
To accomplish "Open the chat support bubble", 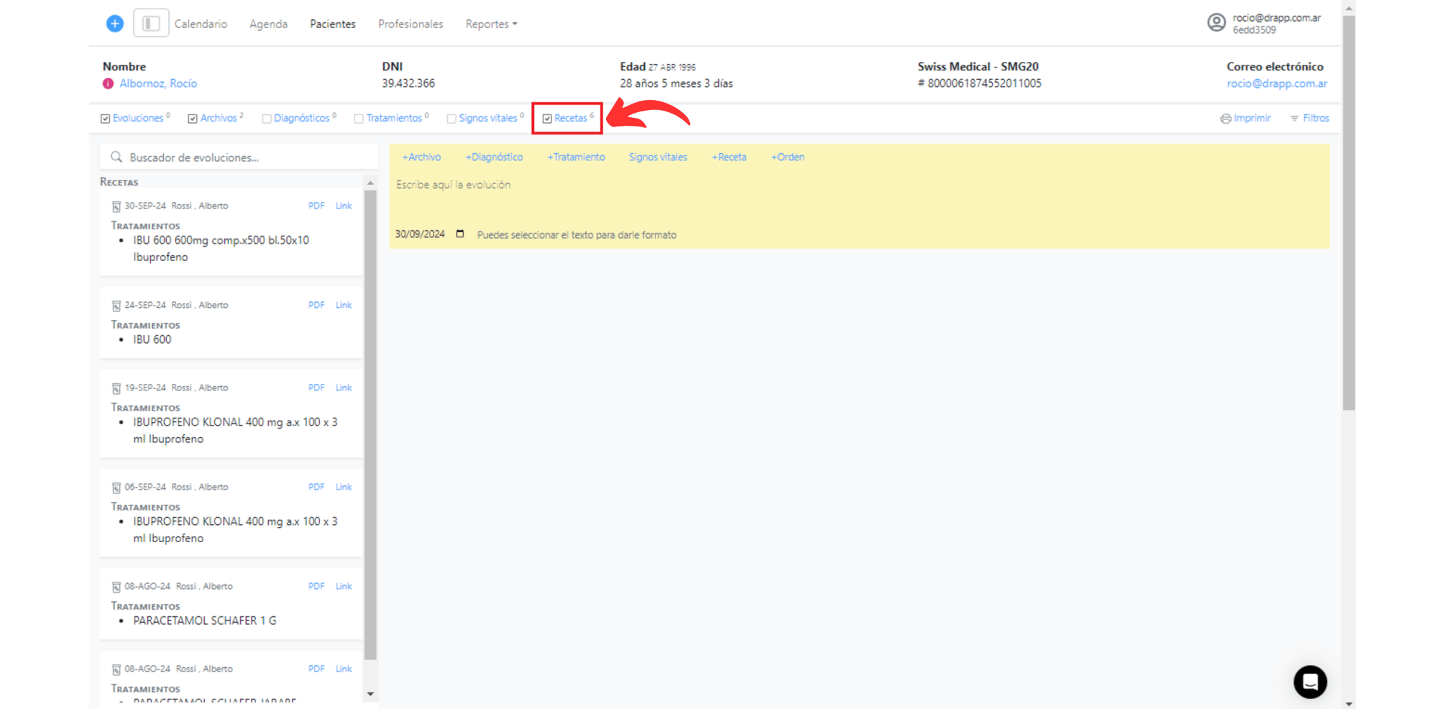I will pos(1310,682).
